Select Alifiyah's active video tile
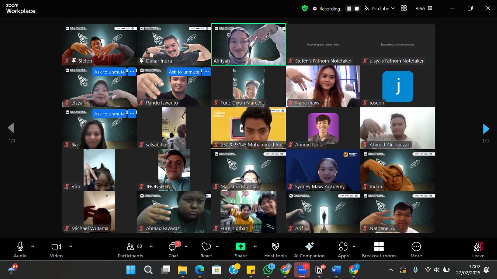 click(x=248, y=45)
